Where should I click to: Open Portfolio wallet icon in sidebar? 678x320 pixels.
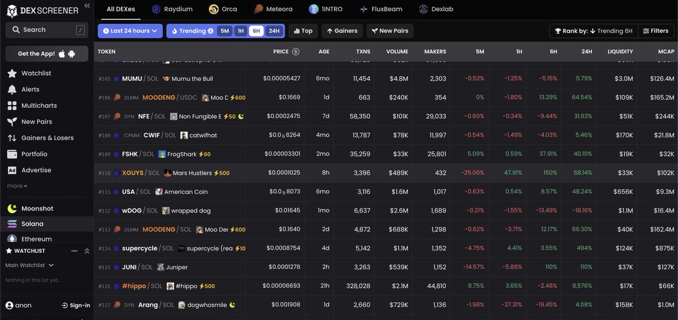coord(12,154)
